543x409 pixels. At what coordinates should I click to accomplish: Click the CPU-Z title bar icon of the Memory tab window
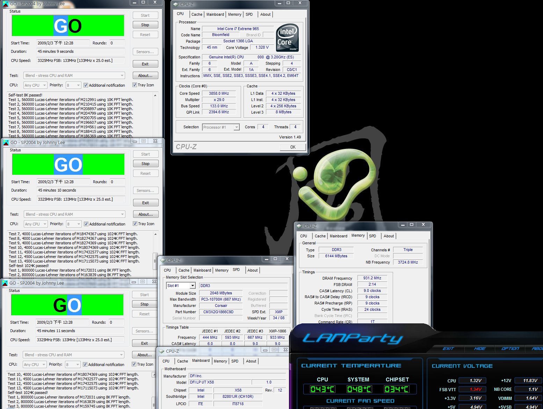click(x=299, y=226)
